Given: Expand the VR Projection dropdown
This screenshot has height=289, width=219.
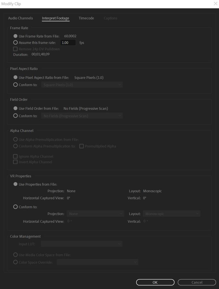Looking at the screenshot, I should [95, 214].
